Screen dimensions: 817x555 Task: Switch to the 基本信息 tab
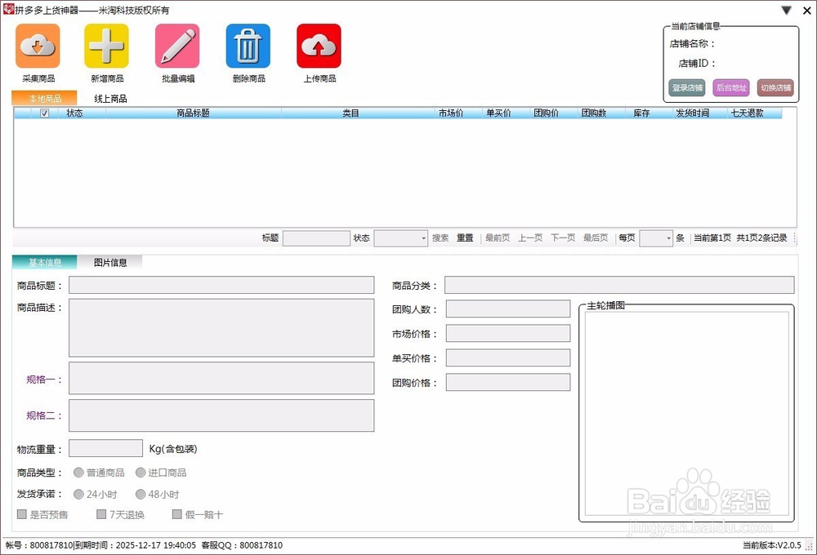(x=45, y=263)
